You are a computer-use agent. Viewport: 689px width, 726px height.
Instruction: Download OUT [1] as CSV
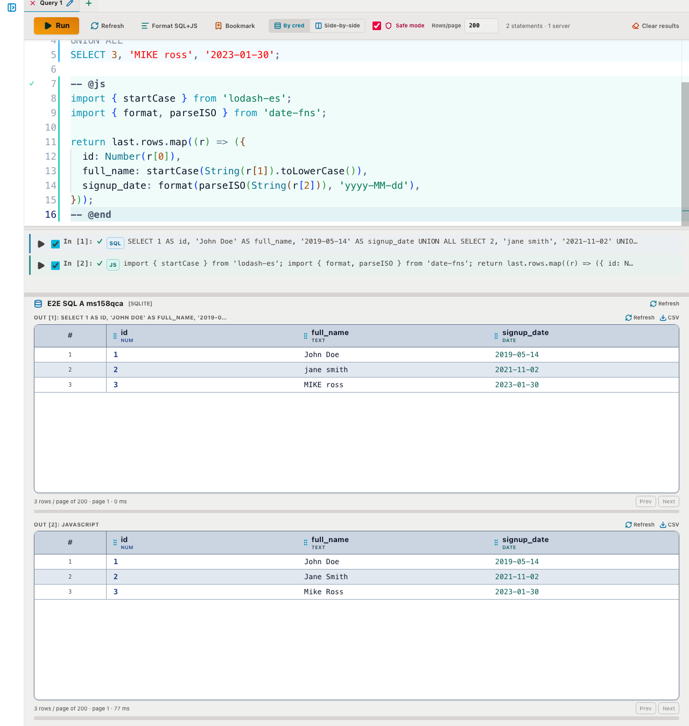point(670,318)
